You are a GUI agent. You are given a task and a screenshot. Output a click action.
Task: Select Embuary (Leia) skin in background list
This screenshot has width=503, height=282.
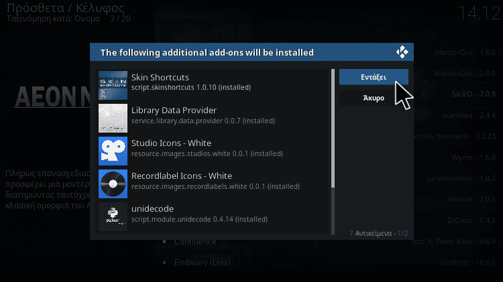(203, 263)
